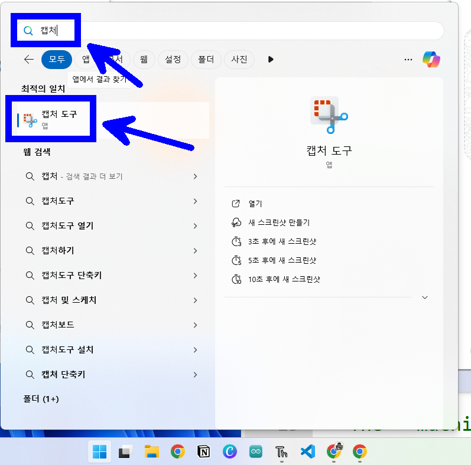Expand chevron beside 캡처 및 스케치

[x=195, y=300]
